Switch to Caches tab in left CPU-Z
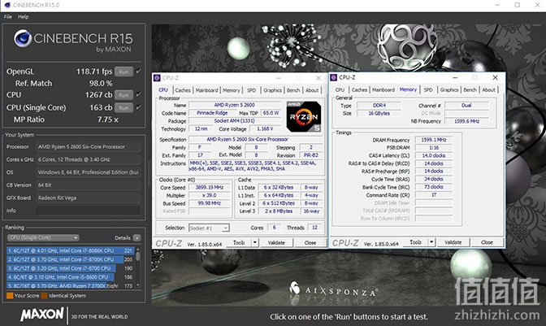The width and height of the screenshot is (546, 326). coord(183,90)
